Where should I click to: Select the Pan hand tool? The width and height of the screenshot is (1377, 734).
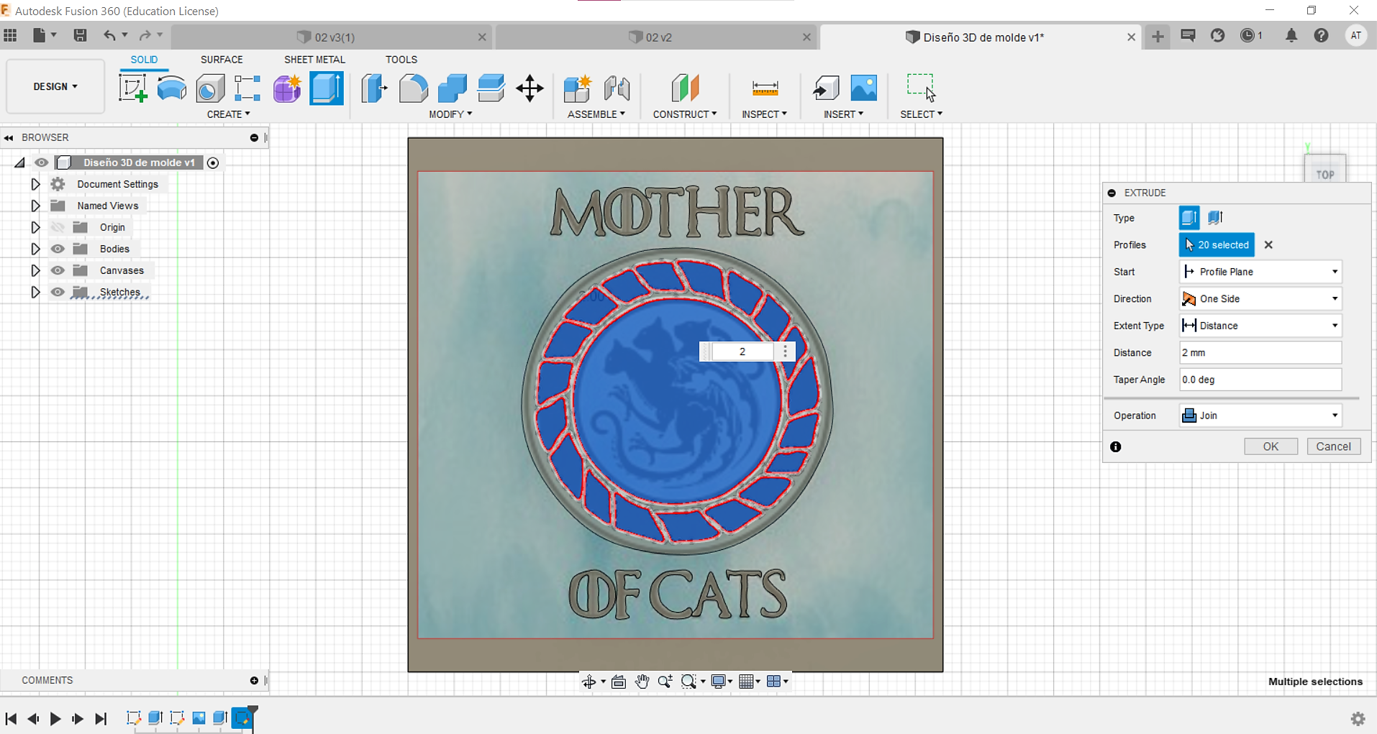[x=642, y=682]
